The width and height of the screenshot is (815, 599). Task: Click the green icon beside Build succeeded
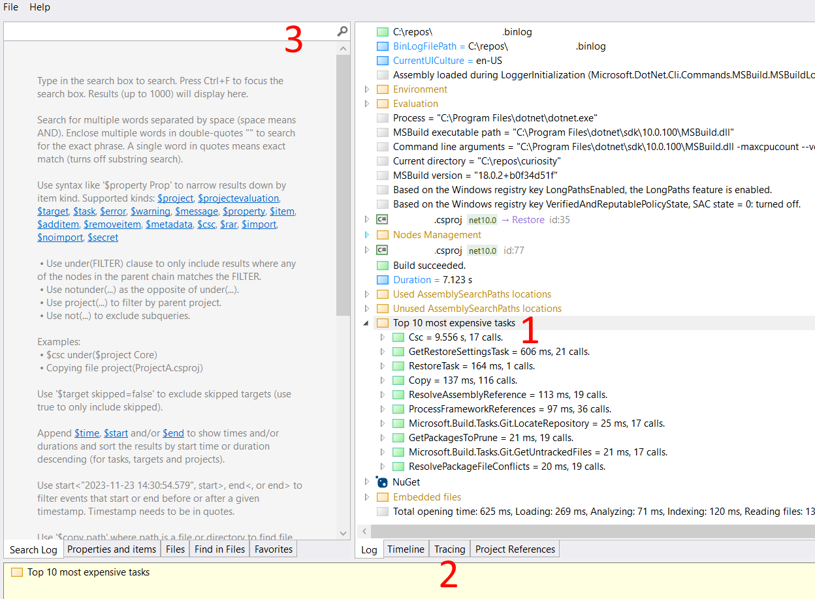point(382,265)
